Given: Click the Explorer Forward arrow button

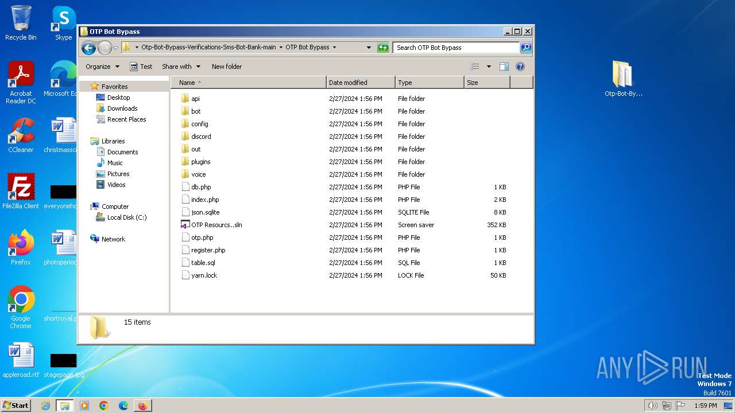Looking at the screenshot, I should (x=105, y=48).
